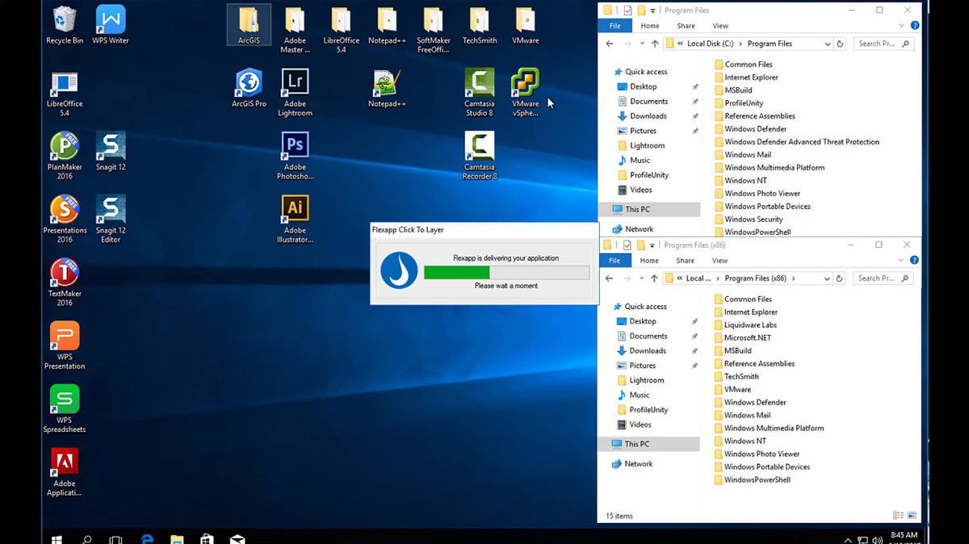Switch to the View ribbon tab
The image size is (969, 544).
[719, 25]
